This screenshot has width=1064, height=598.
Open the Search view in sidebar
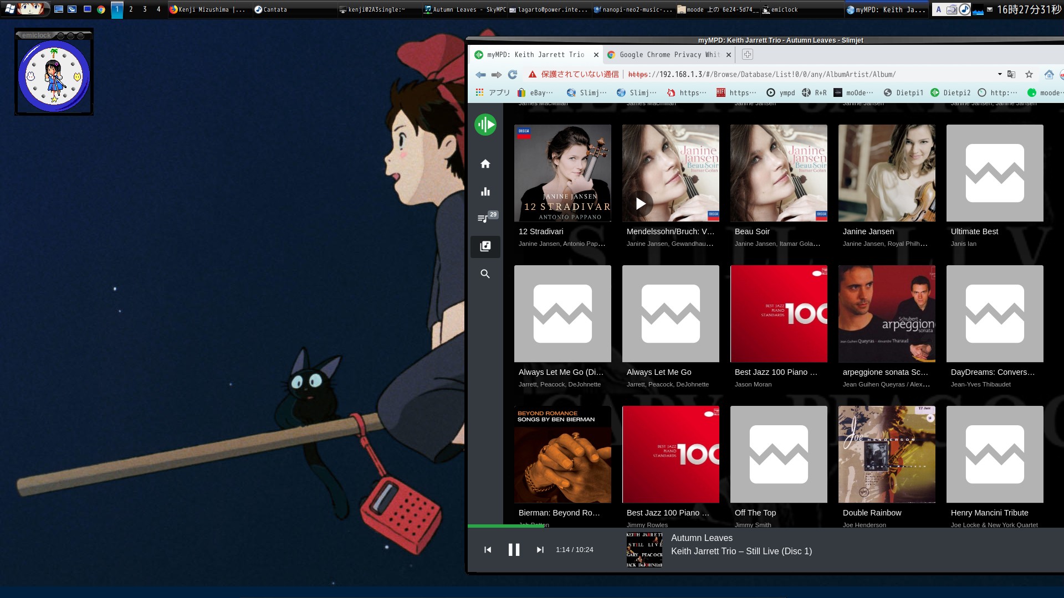click(x=485, y=274)
